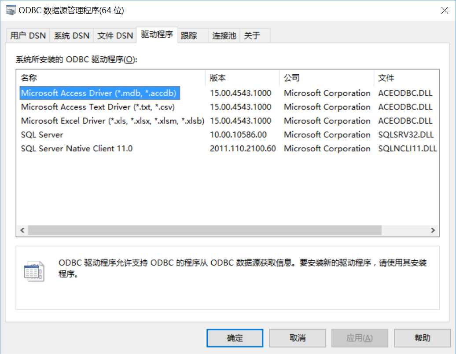This screenshot has height=354, width=456.
Task: Click the 取消 button
Action: click(298, 338)
